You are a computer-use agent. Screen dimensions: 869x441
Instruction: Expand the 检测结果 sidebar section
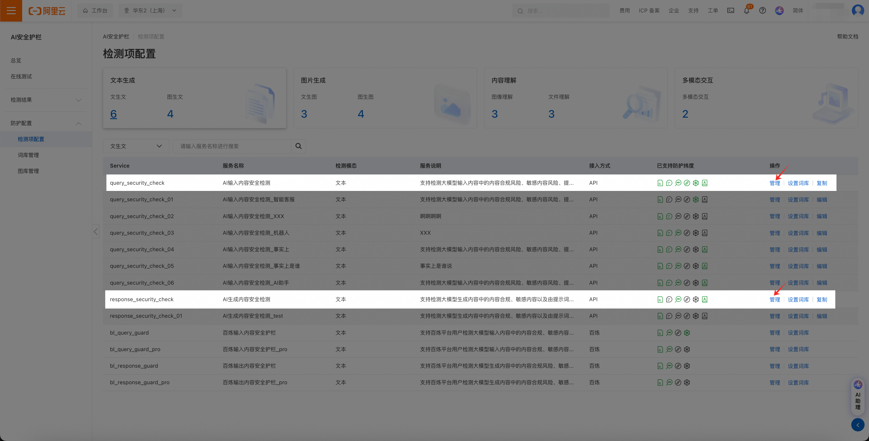(x=46, y=100)
